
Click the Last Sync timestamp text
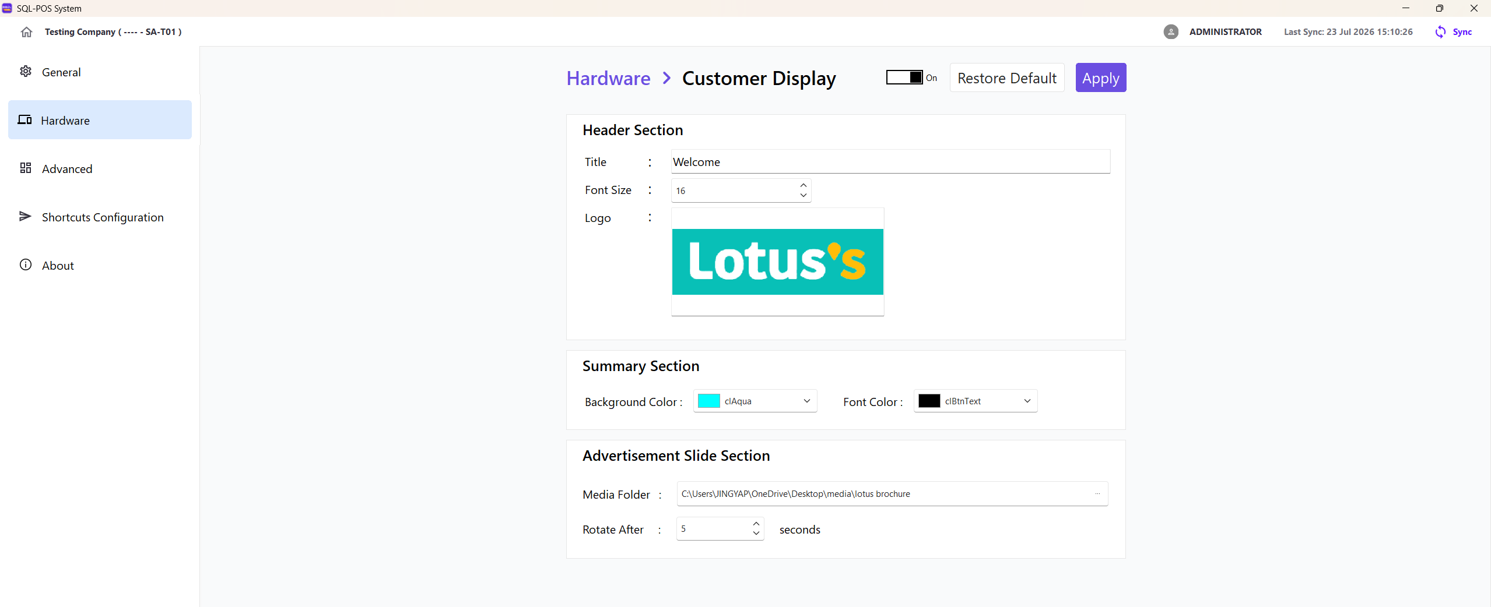(1348, 32)
